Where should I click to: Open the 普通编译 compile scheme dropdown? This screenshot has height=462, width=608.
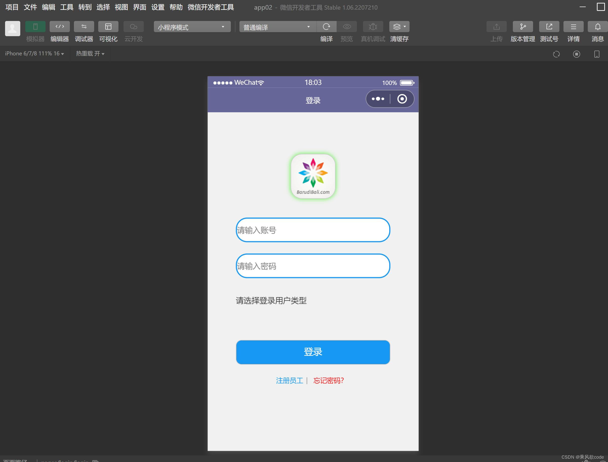point(277,27)
